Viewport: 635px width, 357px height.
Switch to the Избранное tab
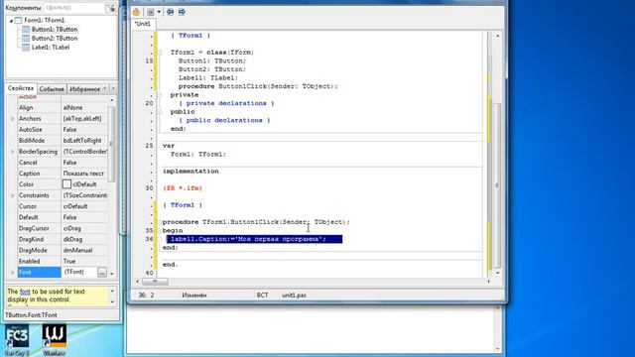point(84,88)
